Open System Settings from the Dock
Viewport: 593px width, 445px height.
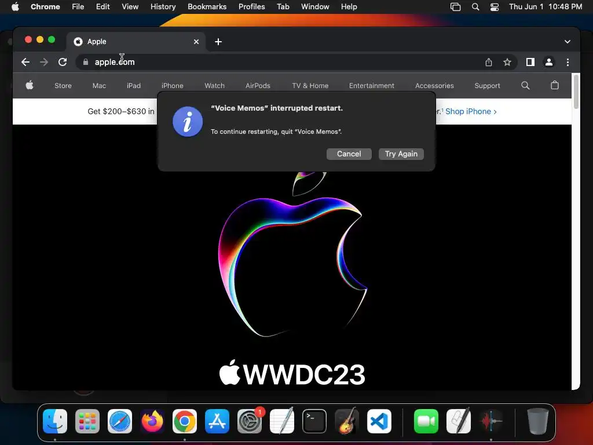(250, 421)
